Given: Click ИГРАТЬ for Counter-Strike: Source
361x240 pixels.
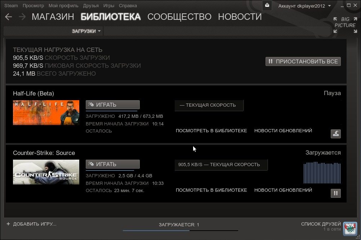Looking at the screenshot, I should point(112,164).
